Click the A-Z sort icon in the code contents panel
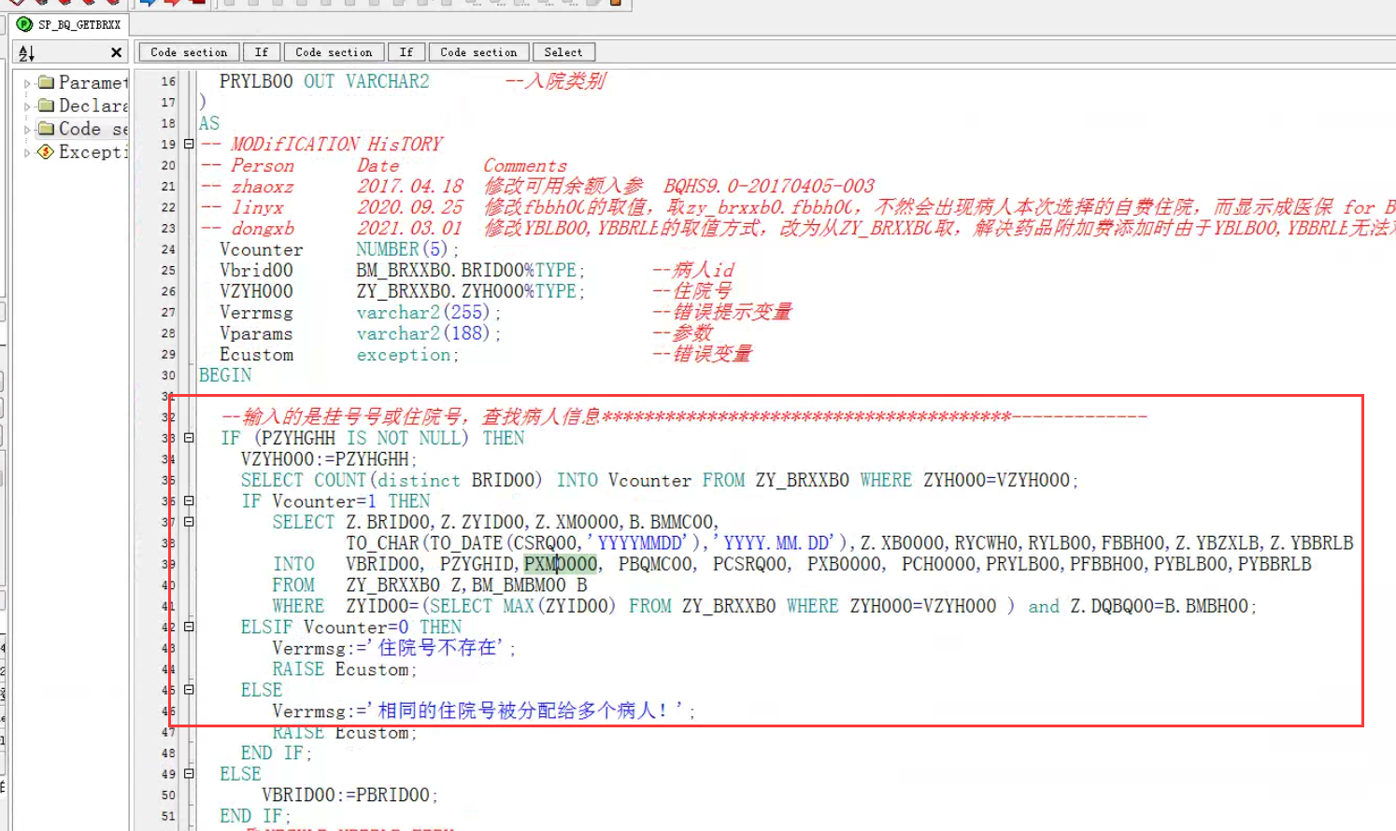The image size is (1396, 831). (26, 53)
